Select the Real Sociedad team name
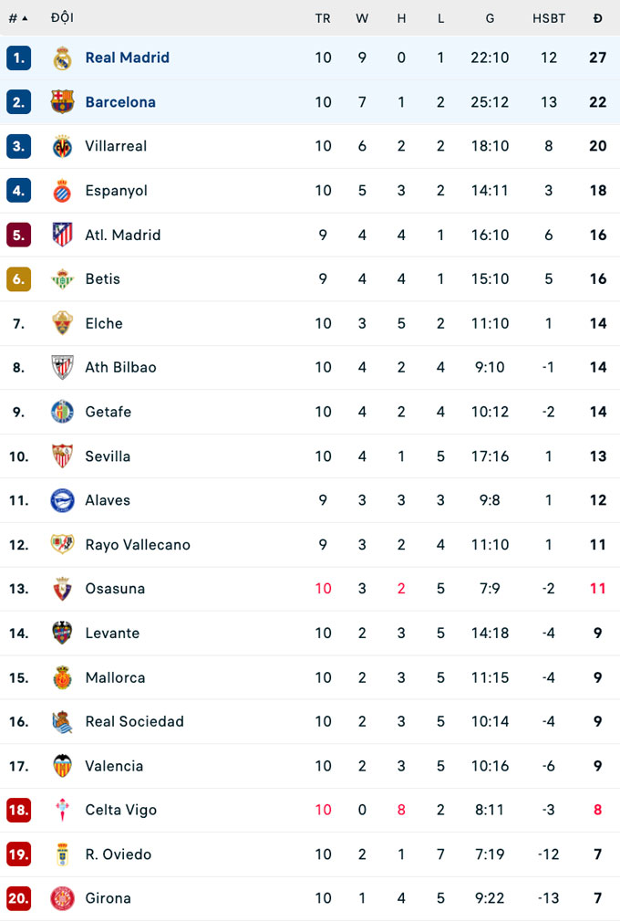This screenshot has height=922, width=620. pyautogui.click(x=134, y=721)
